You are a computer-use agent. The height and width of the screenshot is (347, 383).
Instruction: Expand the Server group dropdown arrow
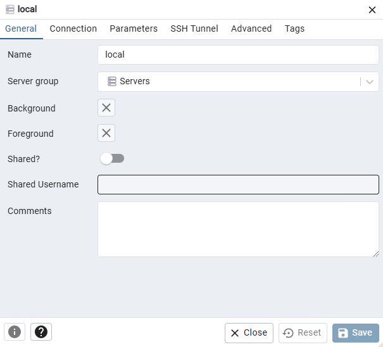370,82
